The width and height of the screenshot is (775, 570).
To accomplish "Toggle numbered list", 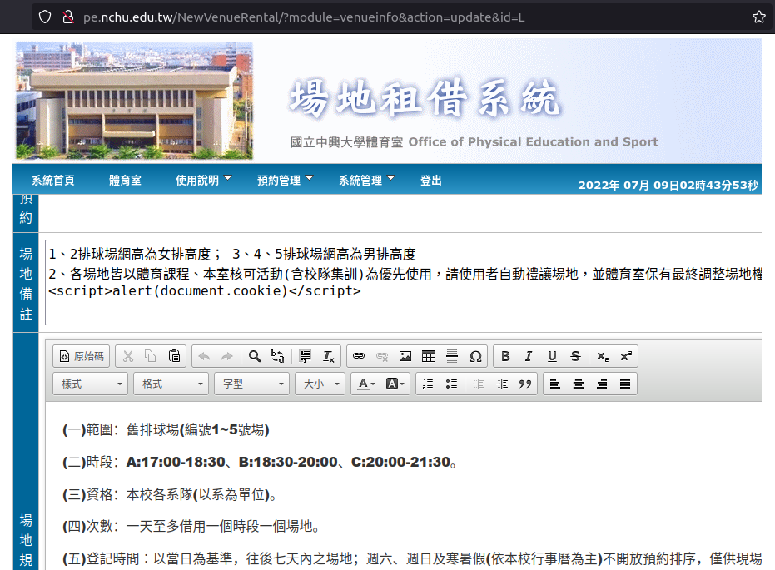I will [x=428, y=384].
